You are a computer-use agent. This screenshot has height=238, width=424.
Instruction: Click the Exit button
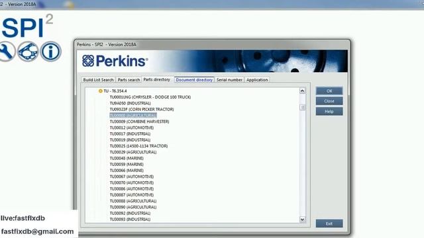[x=329, y=223]
